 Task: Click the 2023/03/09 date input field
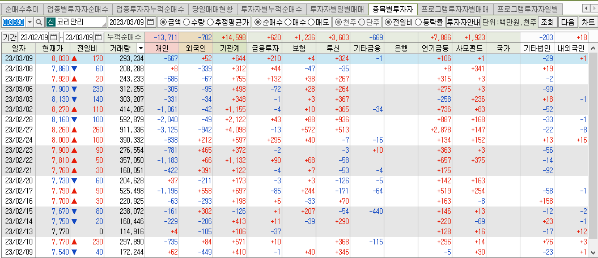click(x=127, y=22)
